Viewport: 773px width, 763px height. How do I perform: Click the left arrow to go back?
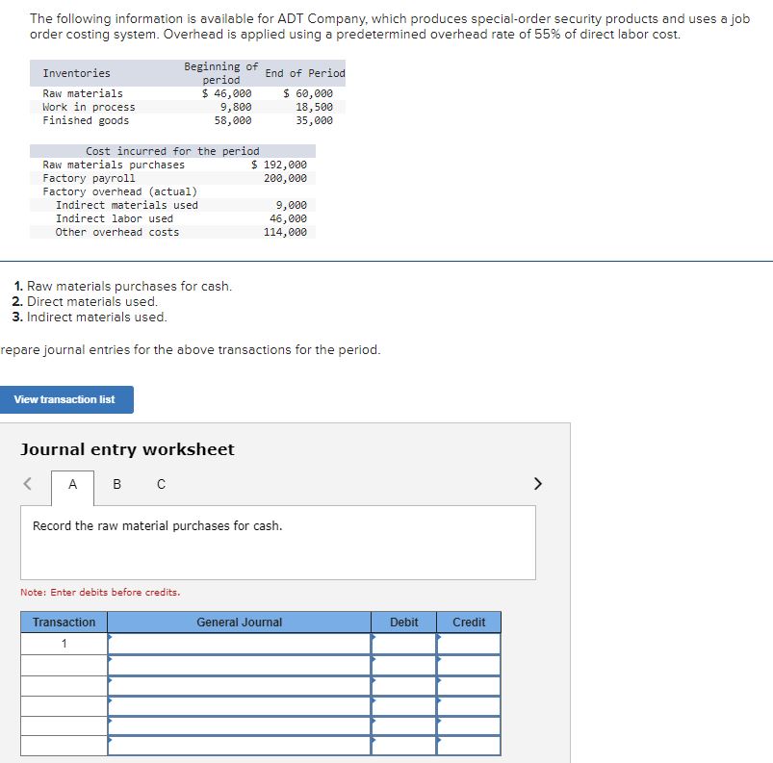(x=27, y=484)
